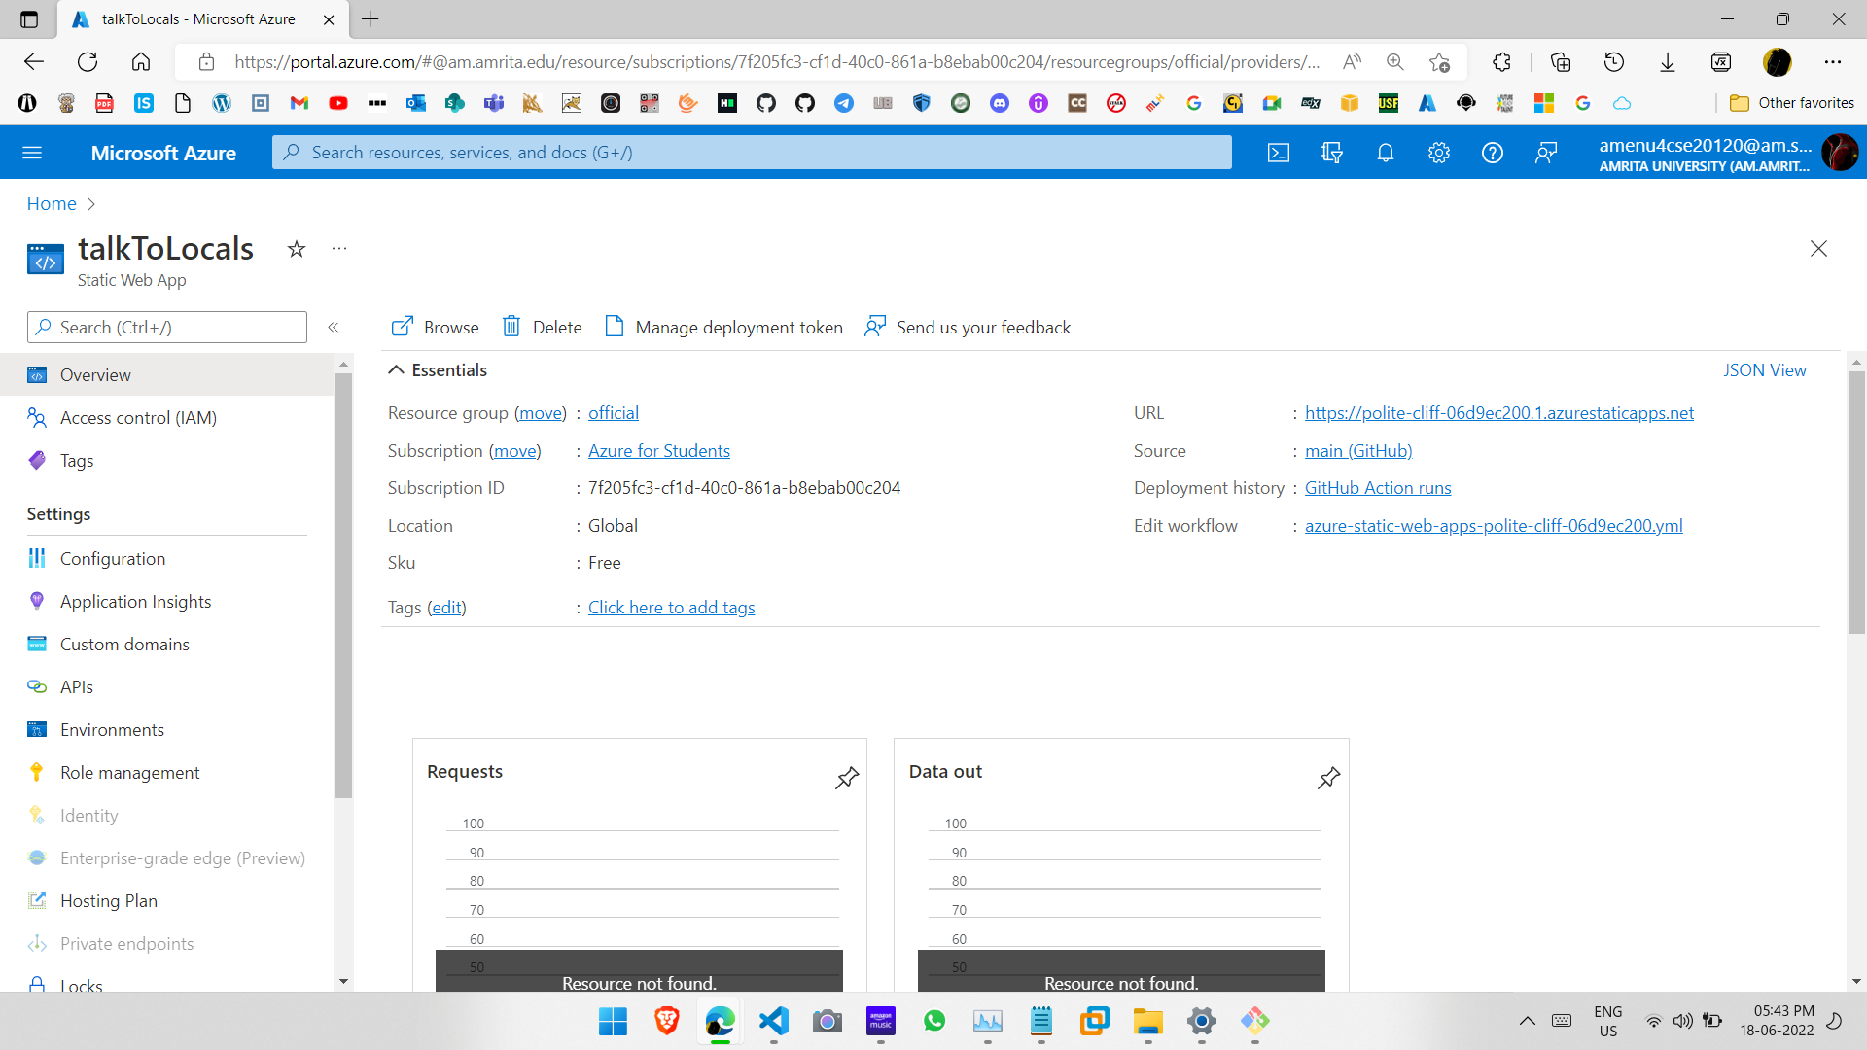Open the portal hamburger menu
Image resolution: width=1867 pixels, height=1050 pixels.
32,153
